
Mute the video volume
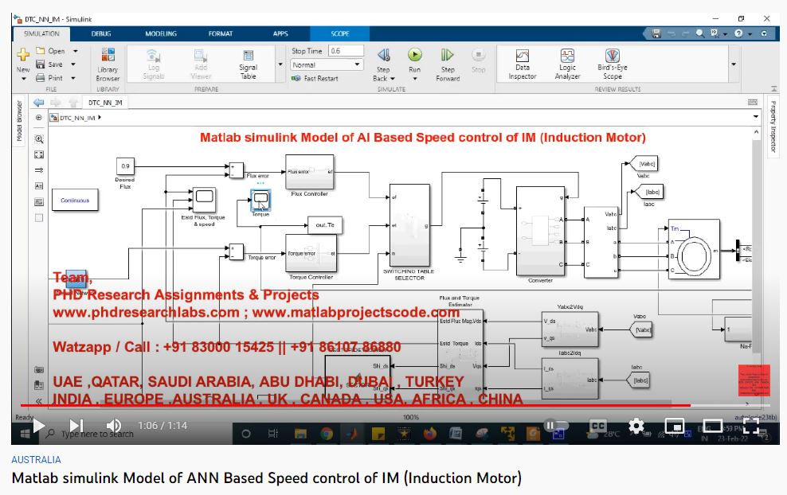coord(114,426)
